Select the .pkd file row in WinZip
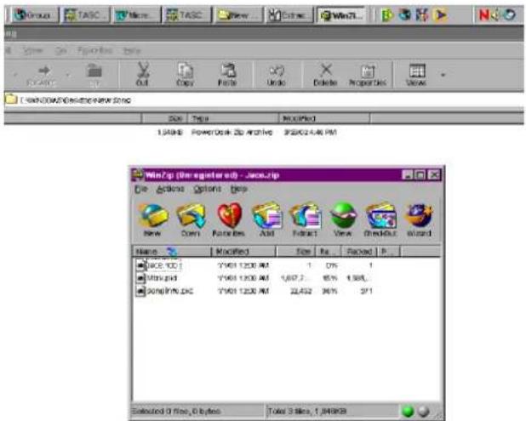 click(x=254, y=278)
